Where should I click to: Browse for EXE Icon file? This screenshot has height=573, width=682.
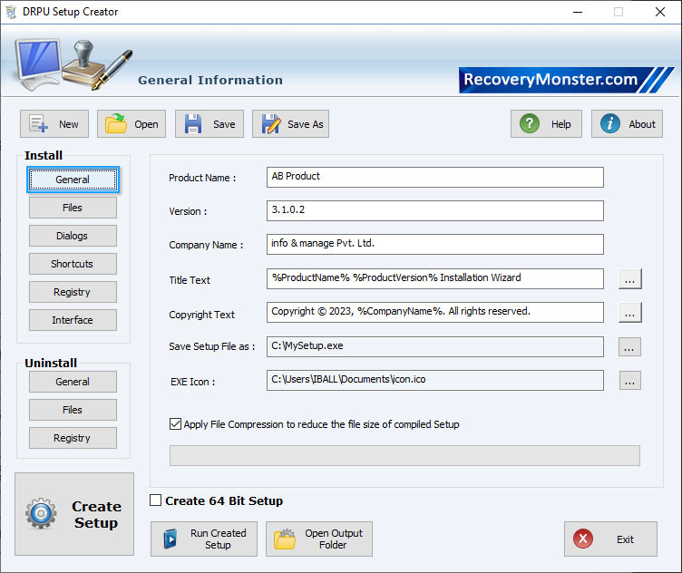[x=629, y=381]
